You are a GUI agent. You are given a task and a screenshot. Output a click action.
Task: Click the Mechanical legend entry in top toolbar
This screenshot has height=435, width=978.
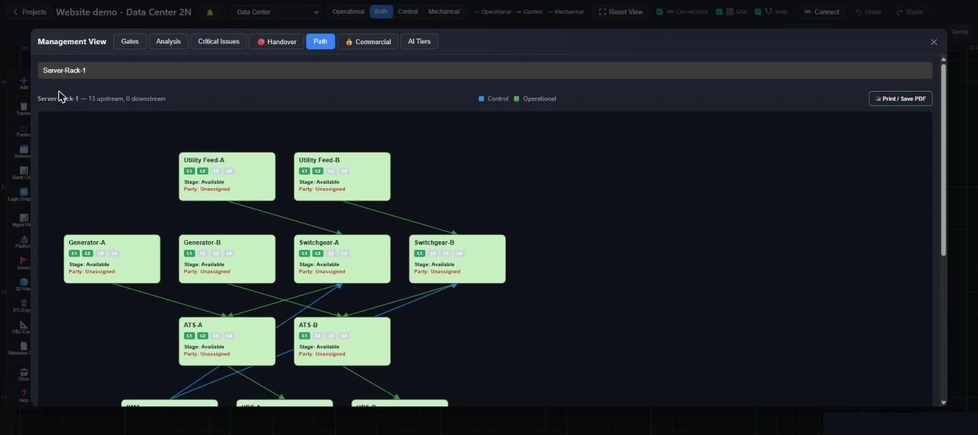pos(566,12)
